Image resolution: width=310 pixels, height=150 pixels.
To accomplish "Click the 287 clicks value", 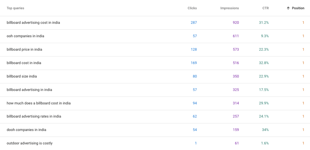I will coord(193,23).
